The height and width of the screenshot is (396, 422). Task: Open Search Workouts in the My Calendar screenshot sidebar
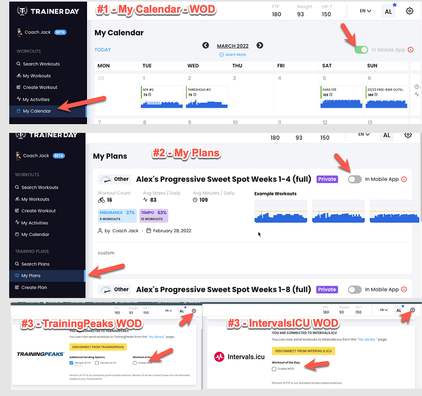coord(38,64)
